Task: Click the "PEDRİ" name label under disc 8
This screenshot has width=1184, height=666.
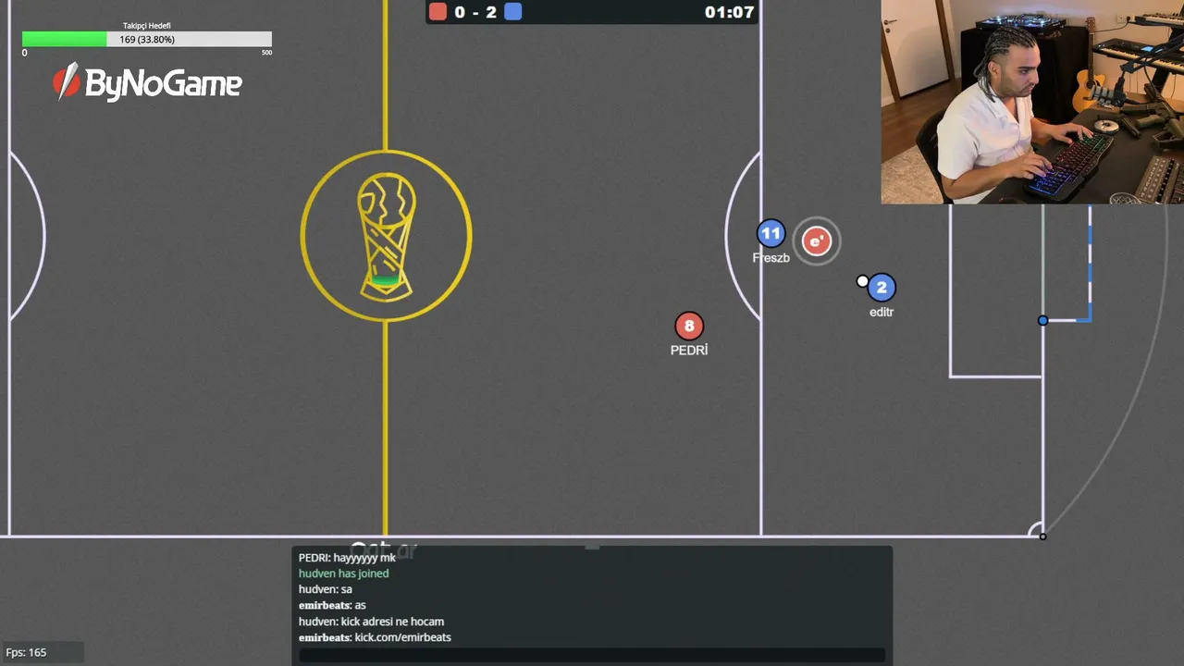Action: pos(689,350)
